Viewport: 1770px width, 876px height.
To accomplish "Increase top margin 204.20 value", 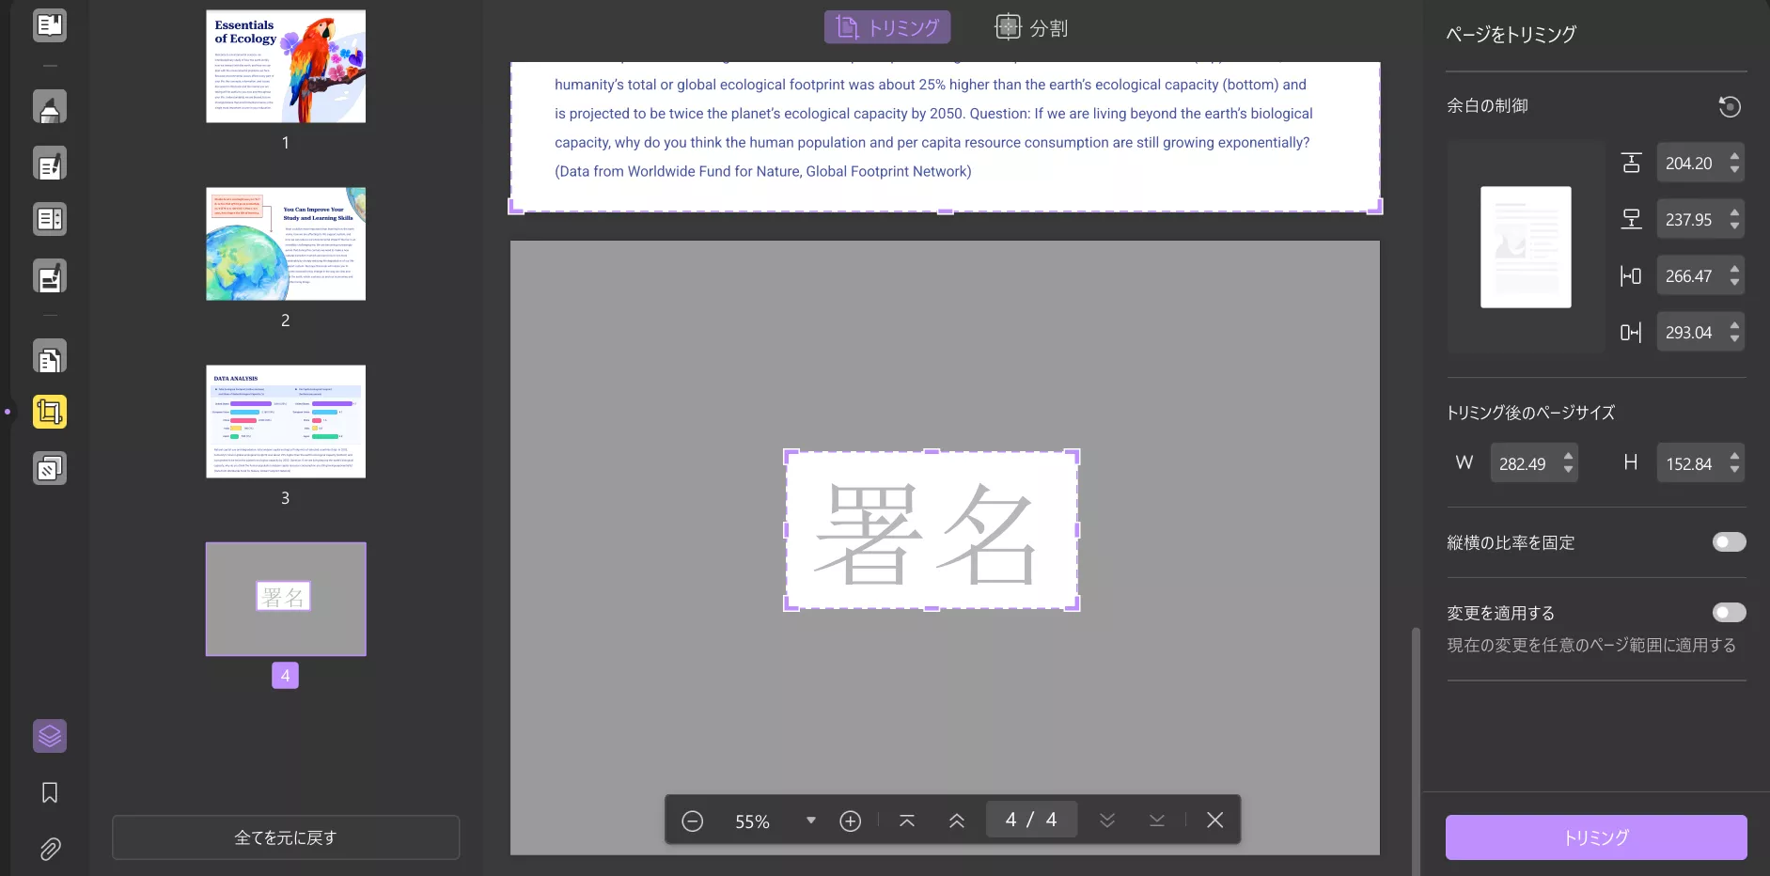I will [x=1735, y=155].
